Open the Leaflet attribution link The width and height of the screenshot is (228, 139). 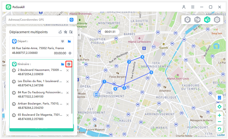[221, 135]
